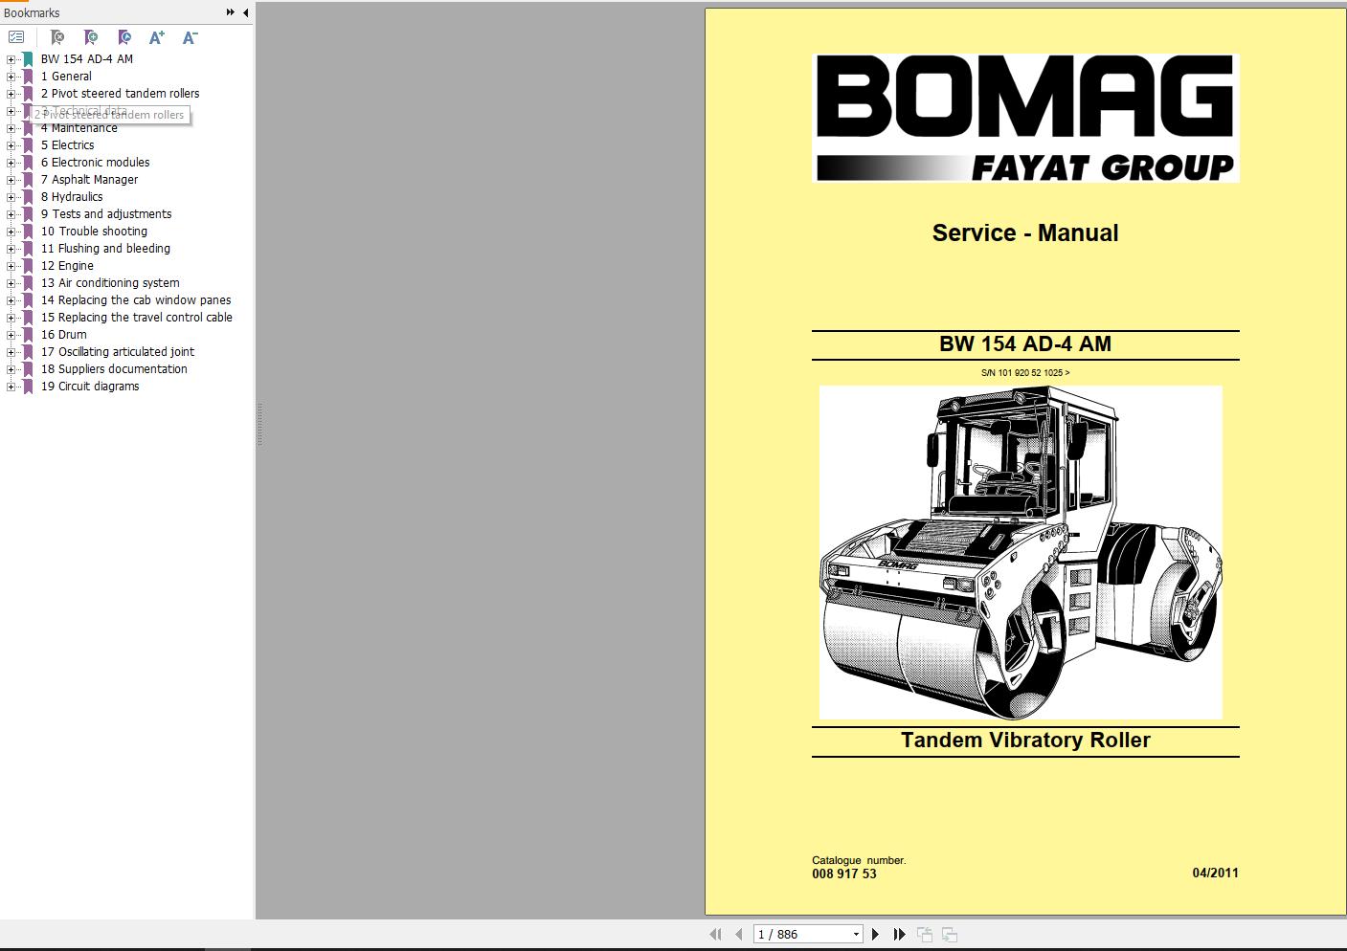
Task: Increase bookmark font size with A+
Action: pos(157,37)
